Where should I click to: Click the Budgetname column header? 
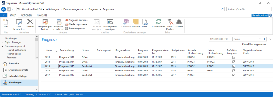pyautogui.click(x=178, y=50)
